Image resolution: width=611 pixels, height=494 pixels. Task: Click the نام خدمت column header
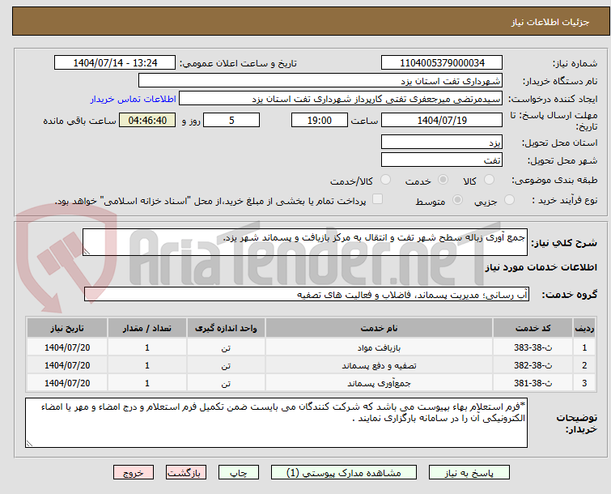point(380,328)
